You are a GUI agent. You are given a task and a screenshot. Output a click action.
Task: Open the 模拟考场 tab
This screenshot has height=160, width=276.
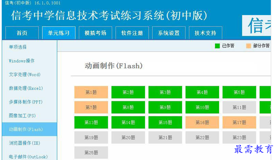point(95,33)
